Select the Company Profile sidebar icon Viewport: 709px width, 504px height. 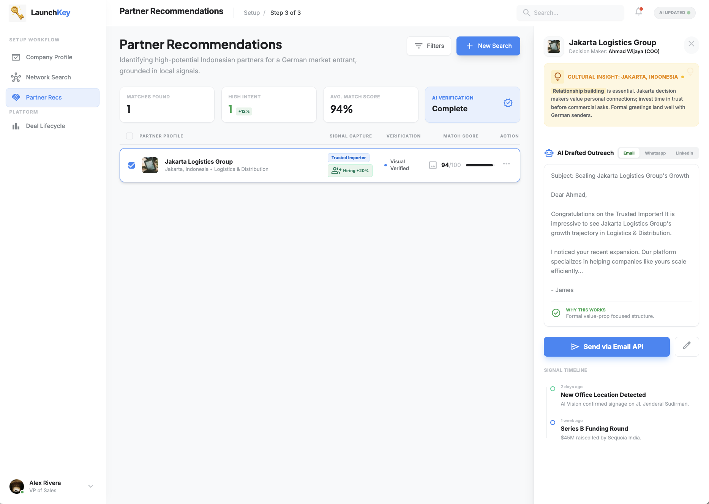[x=16, y=57]
